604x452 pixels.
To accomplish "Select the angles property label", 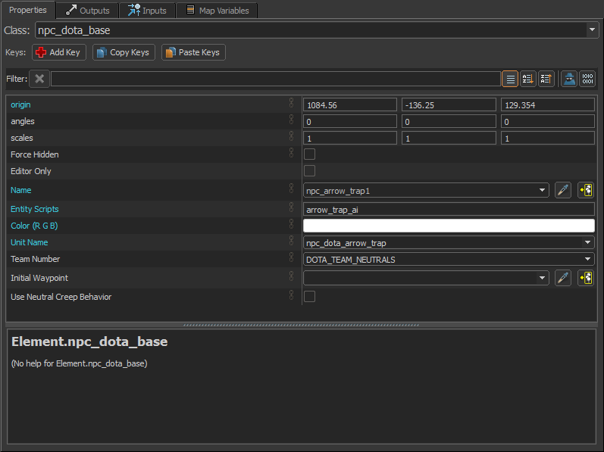I will click(x=22, y=121).
